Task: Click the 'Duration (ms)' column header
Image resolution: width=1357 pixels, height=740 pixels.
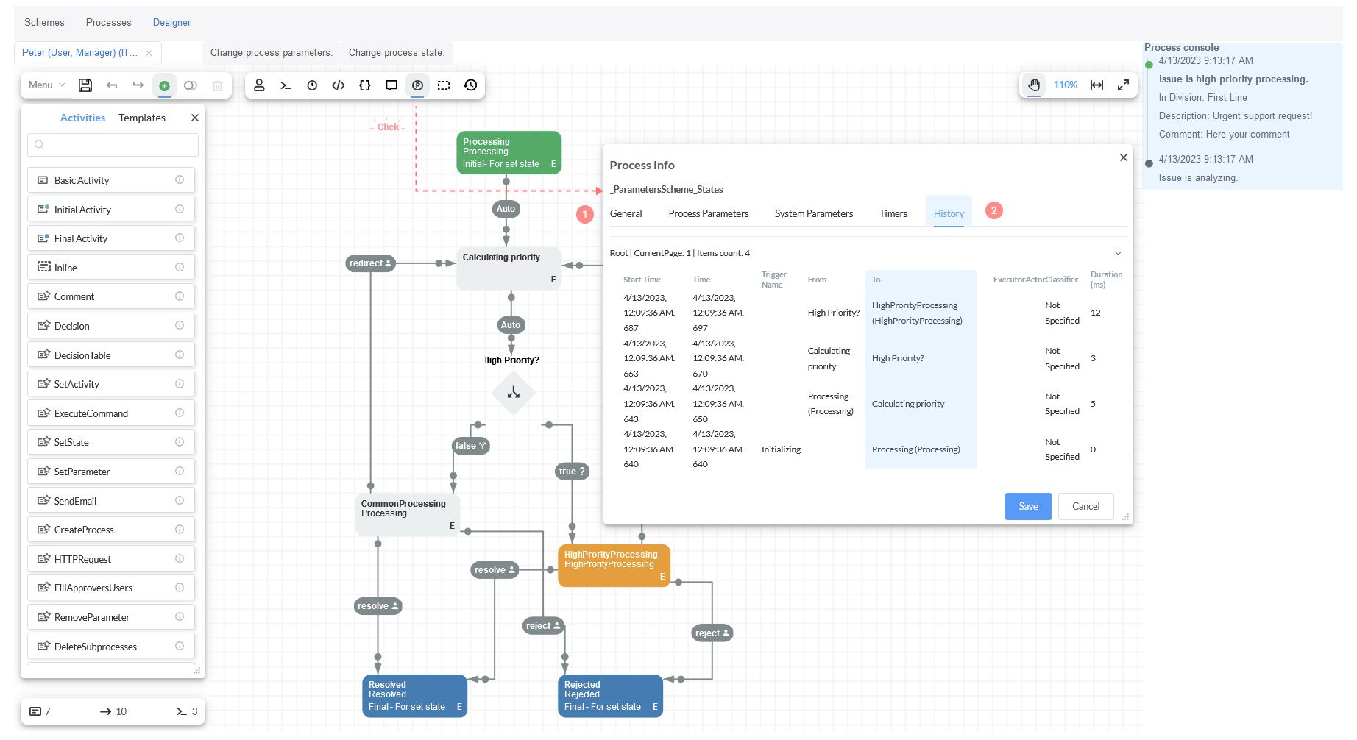Action: [x=1106, y=280]
